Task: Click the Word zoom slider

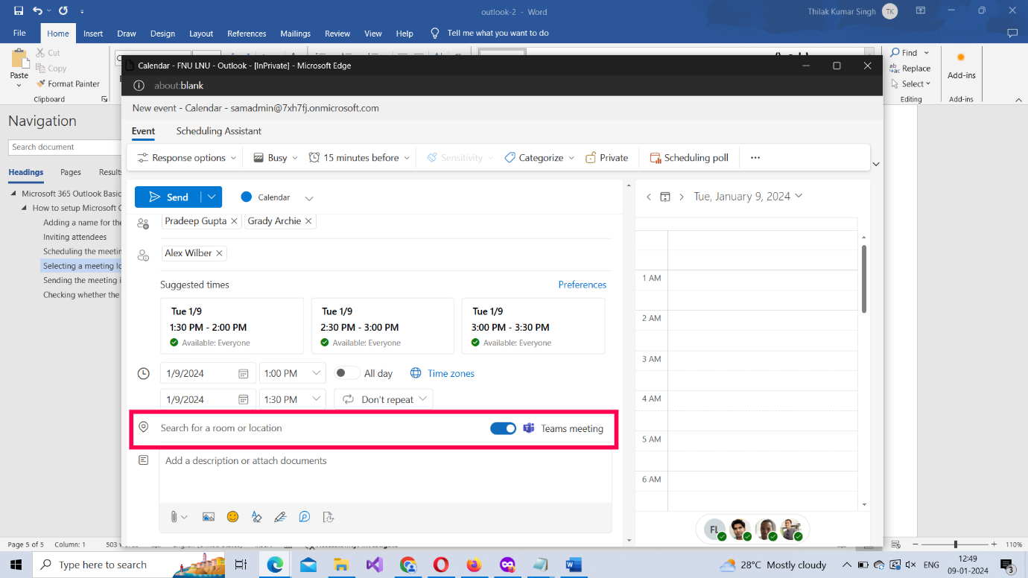Action: click(x=955, y=544)
